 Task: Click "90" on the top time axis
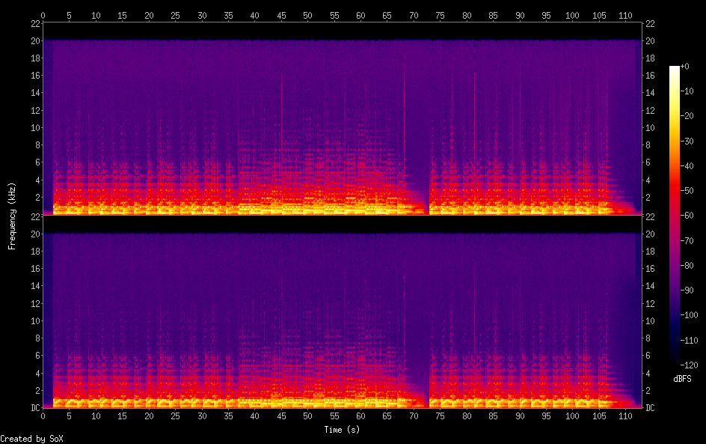pos(520,15)
